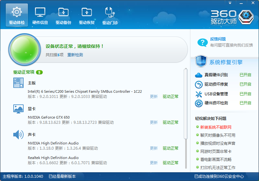The image size is (259, 181).
Task: Open the 驱动体检 gear tab
Action: click(x=17, y=15)
